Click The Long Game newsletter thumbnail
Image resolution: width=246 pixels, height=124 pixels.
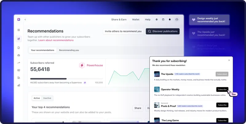(157, 120)
